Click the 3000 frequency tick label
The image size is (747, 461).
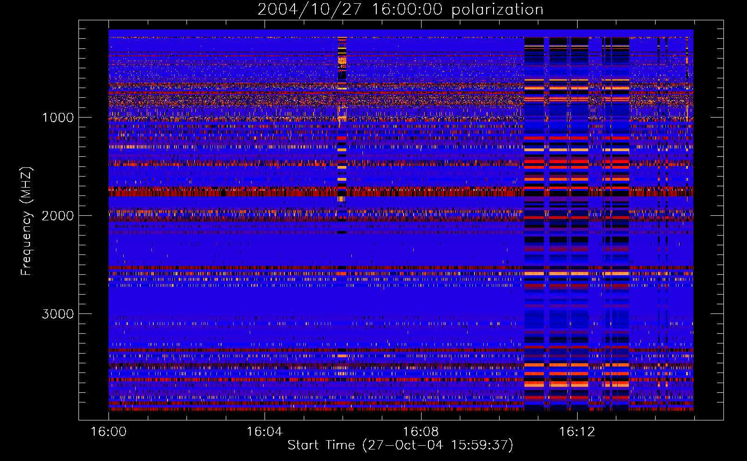point(58,314)
